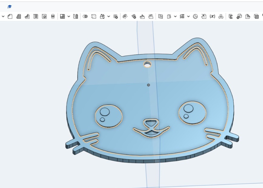The height and width of the screenshot is (188, 263).
Task: Open the graduation cap learning icon
Action: [x=10, y=7]
